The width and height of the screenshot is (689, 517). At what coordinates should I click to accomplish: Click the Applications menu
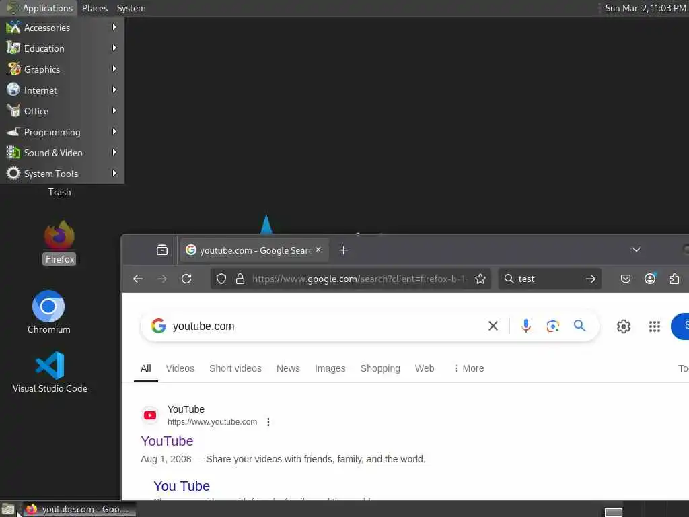(x=40, y=8)
